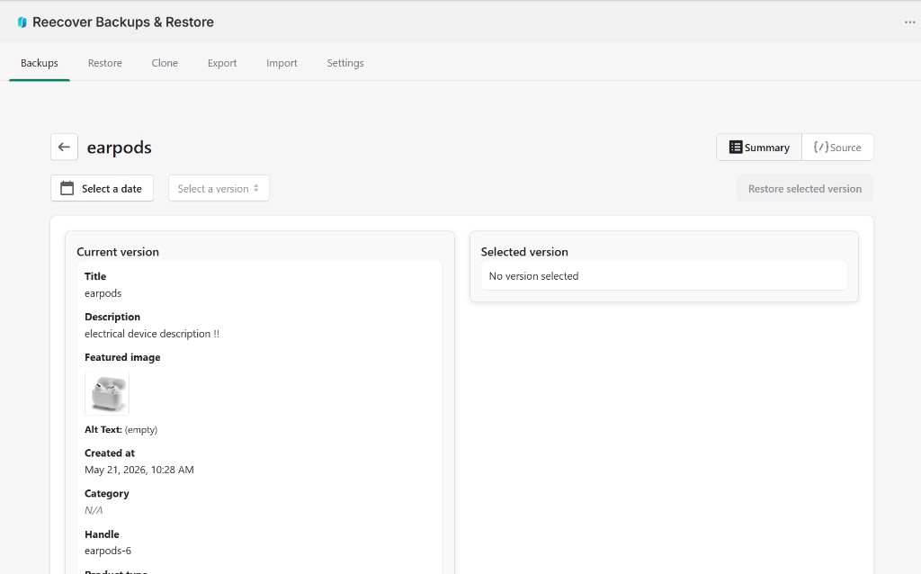921x574 pixels.
Task: Open the Clone tab
Action: click(165, 63)
